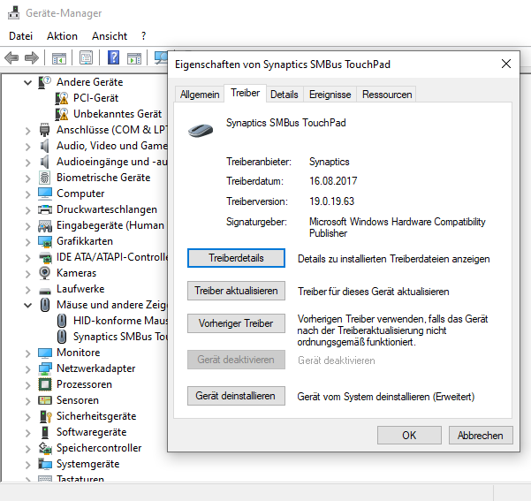This screenshot has width=531, height=501.
Task: Expand the Softwaregeräte category
Action: coord(27,433)
